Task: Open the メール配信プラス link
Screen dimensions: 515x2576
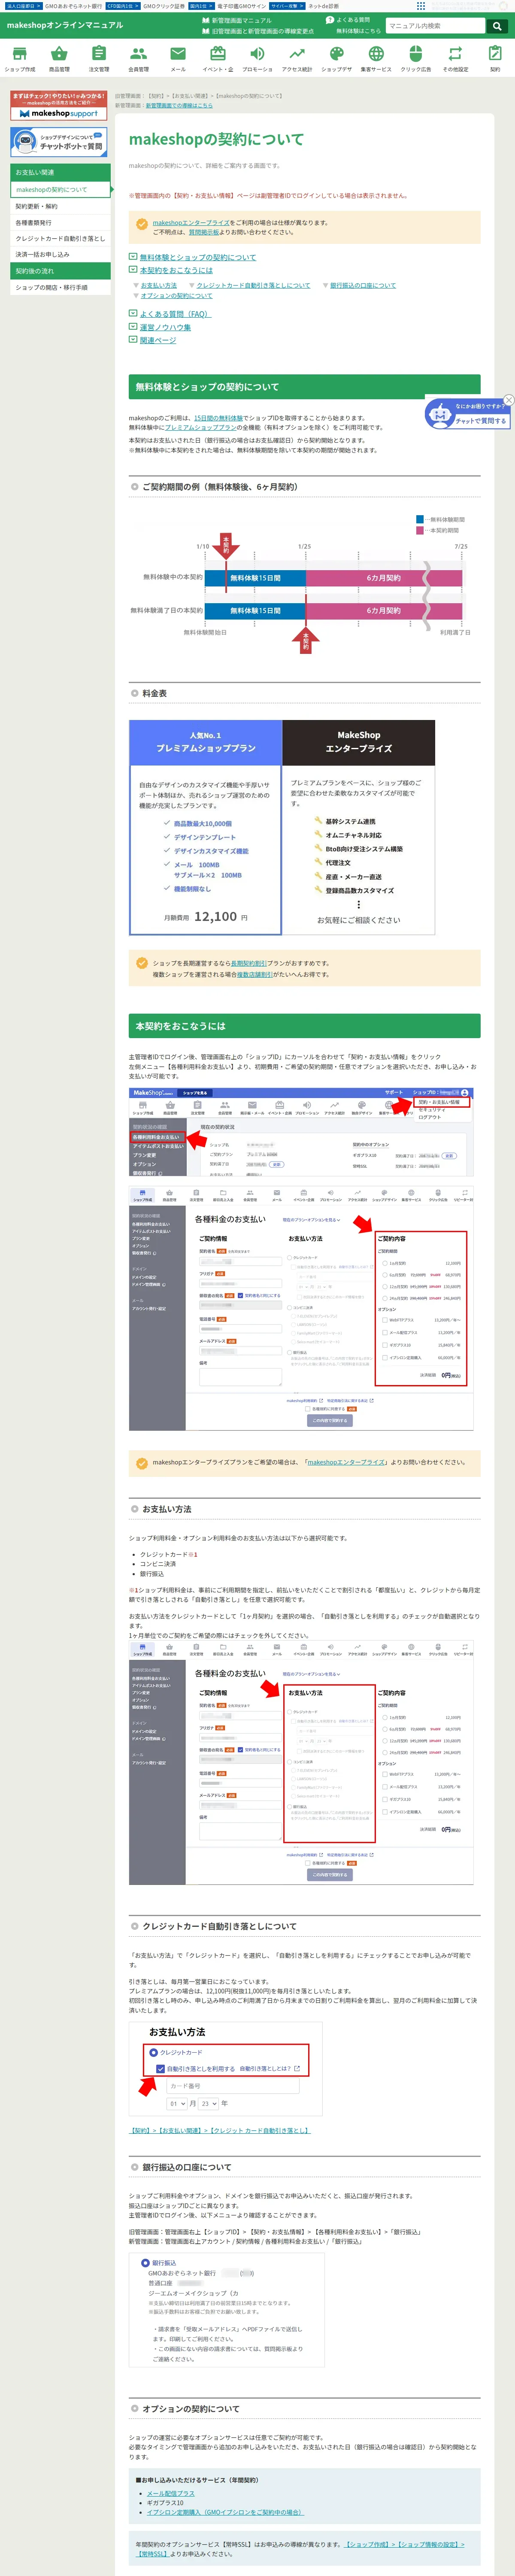Action: 171,2494
